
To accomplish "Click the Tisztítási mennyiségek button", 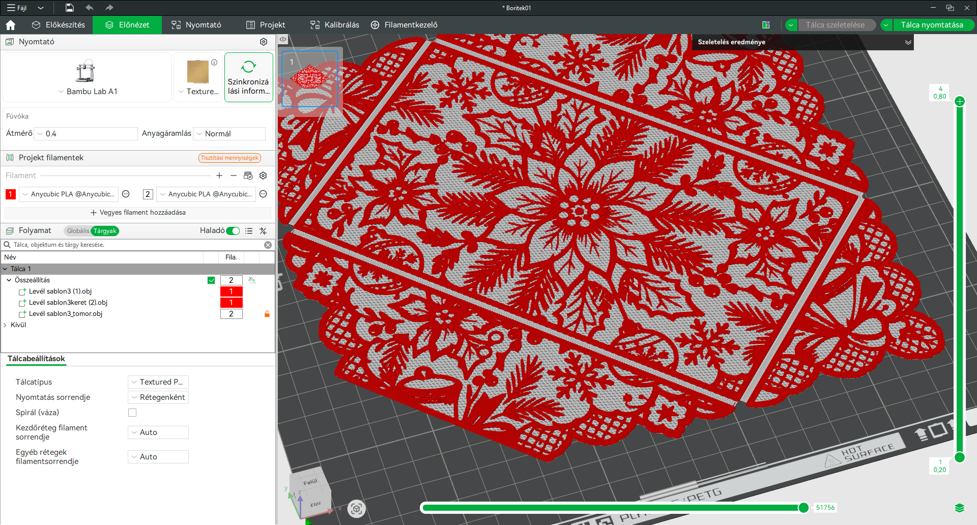I will point(229,158).
